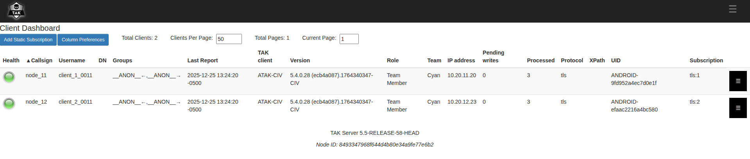This screenshot has height=159, width=750.
Task: Sort by the Callsign column header
Action: tap(39, 60)
